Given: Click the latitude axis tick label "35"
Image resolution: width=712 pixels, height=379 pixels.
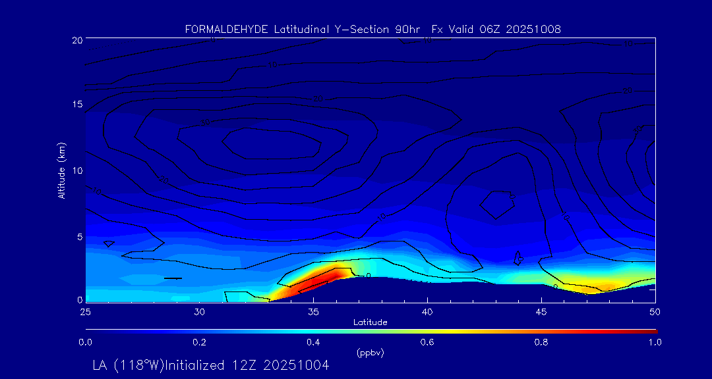Looking at the screenshot, I should 313,312.
